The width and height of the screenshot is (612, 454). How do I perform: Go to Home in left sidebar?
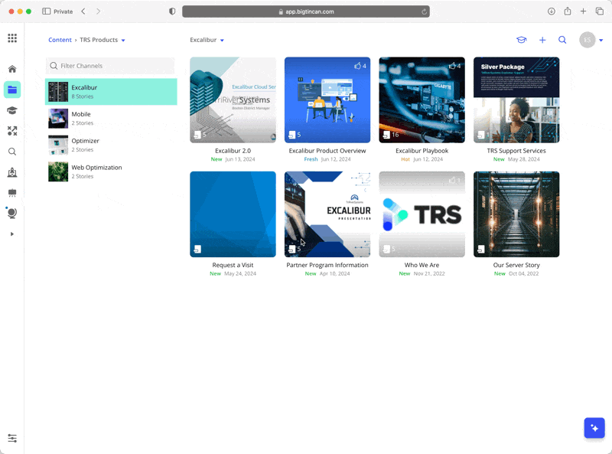[12, 69]
